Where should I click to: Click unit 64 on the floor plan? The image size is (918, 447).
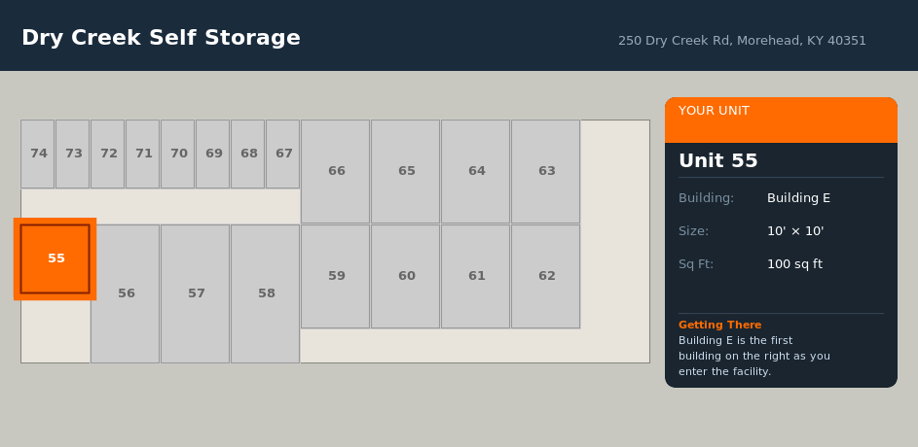point(476,171)
